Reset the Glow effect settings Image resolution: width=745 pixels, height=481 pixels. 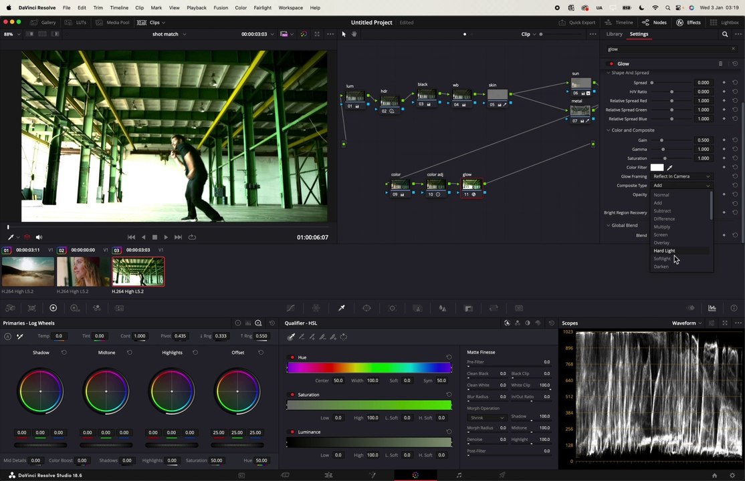pos(735,63)
